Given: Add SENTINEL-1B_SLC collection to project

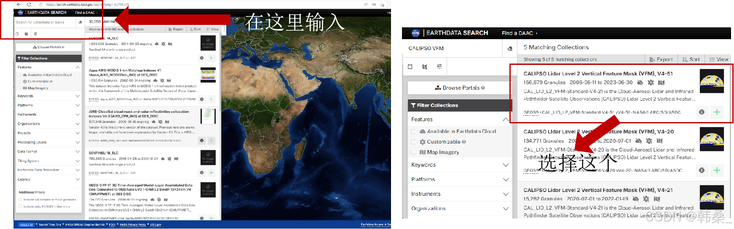Looking at the screenshot, I should point(211,173).
